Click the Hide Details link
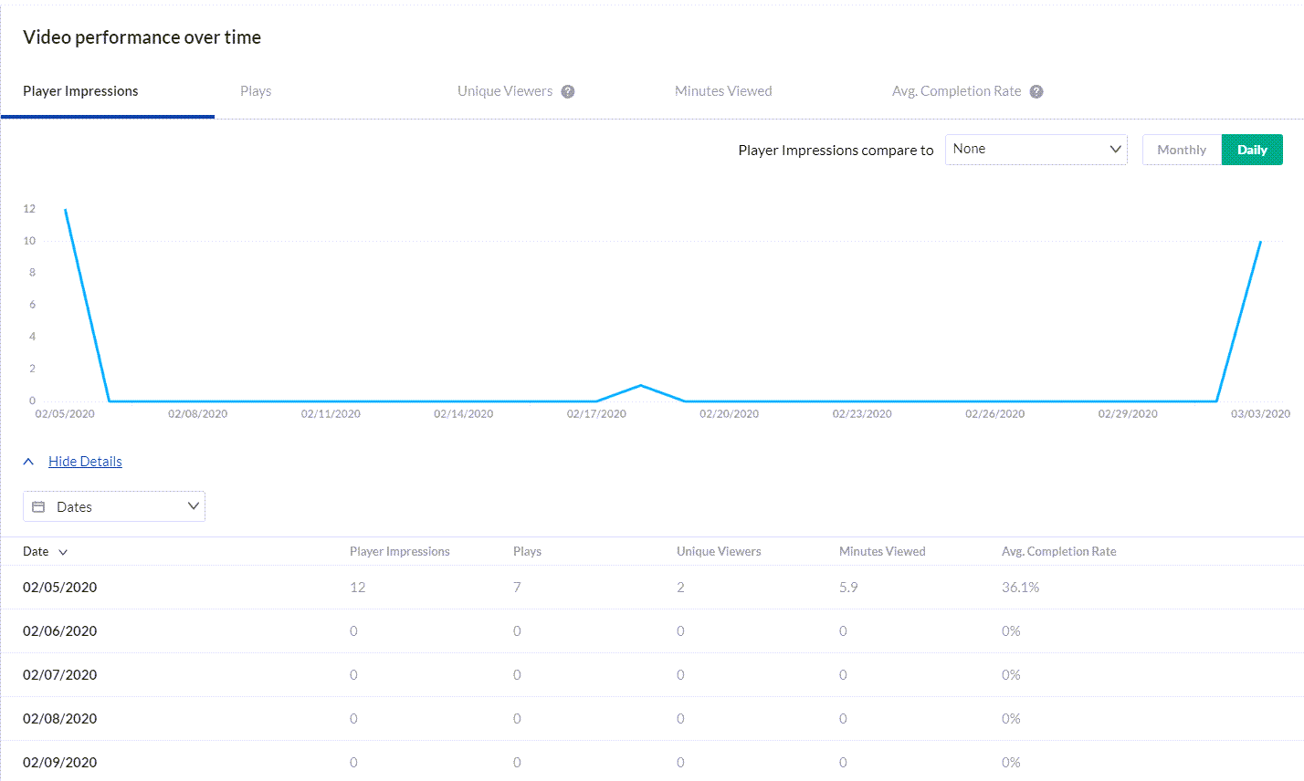The width and height of the screenshot is (1304, 781). click(85, 462)
